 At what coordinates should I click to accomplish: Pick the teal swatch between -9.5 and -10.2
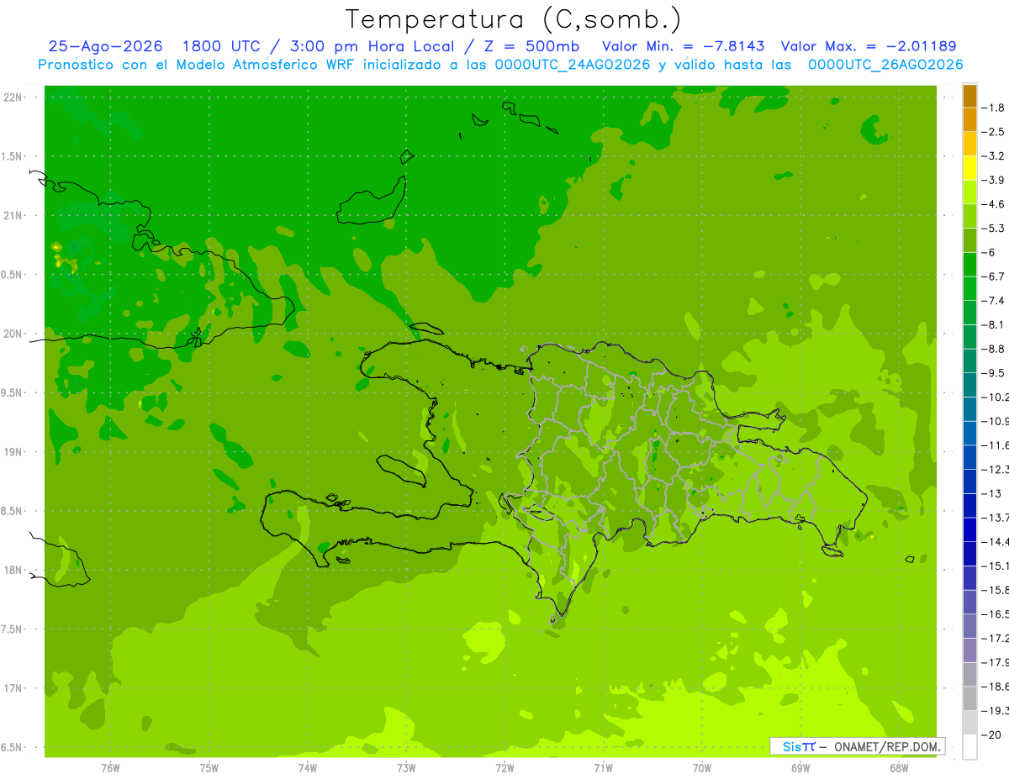pos(969,385)
